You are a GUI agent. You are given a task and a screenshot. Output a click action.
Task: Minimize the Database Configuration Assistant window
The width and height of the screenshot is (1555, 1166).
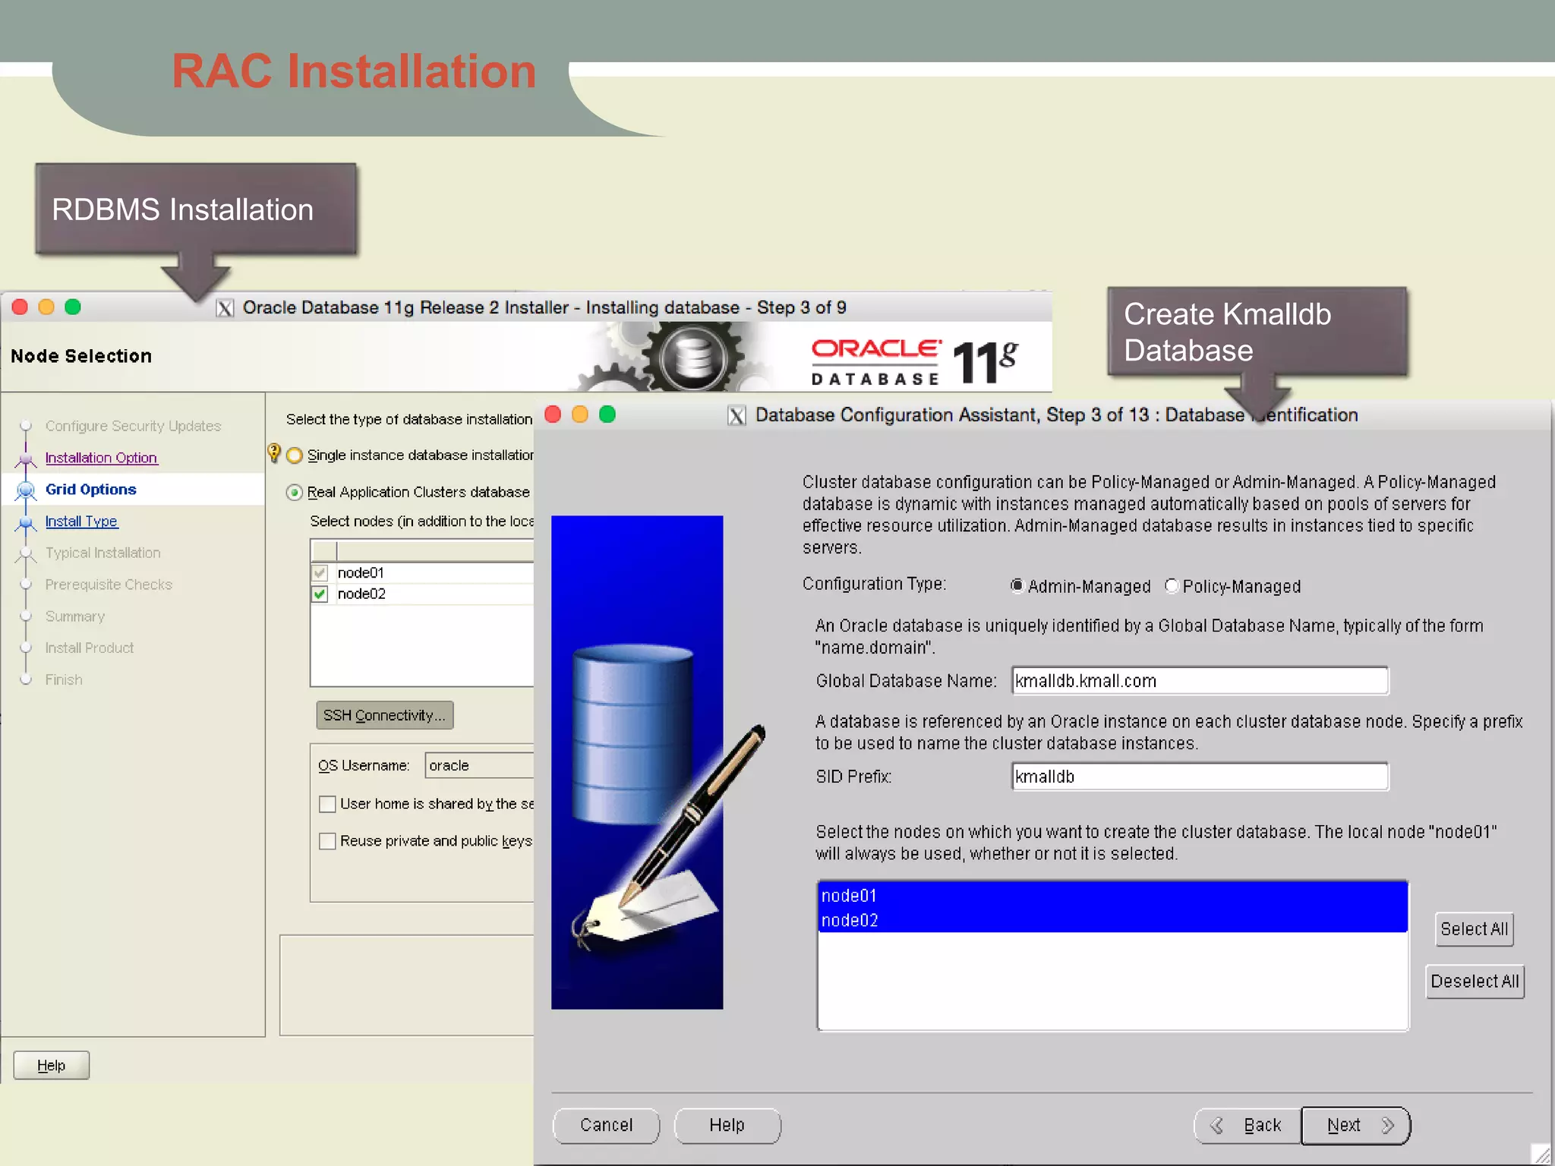[x=580, y=414]
